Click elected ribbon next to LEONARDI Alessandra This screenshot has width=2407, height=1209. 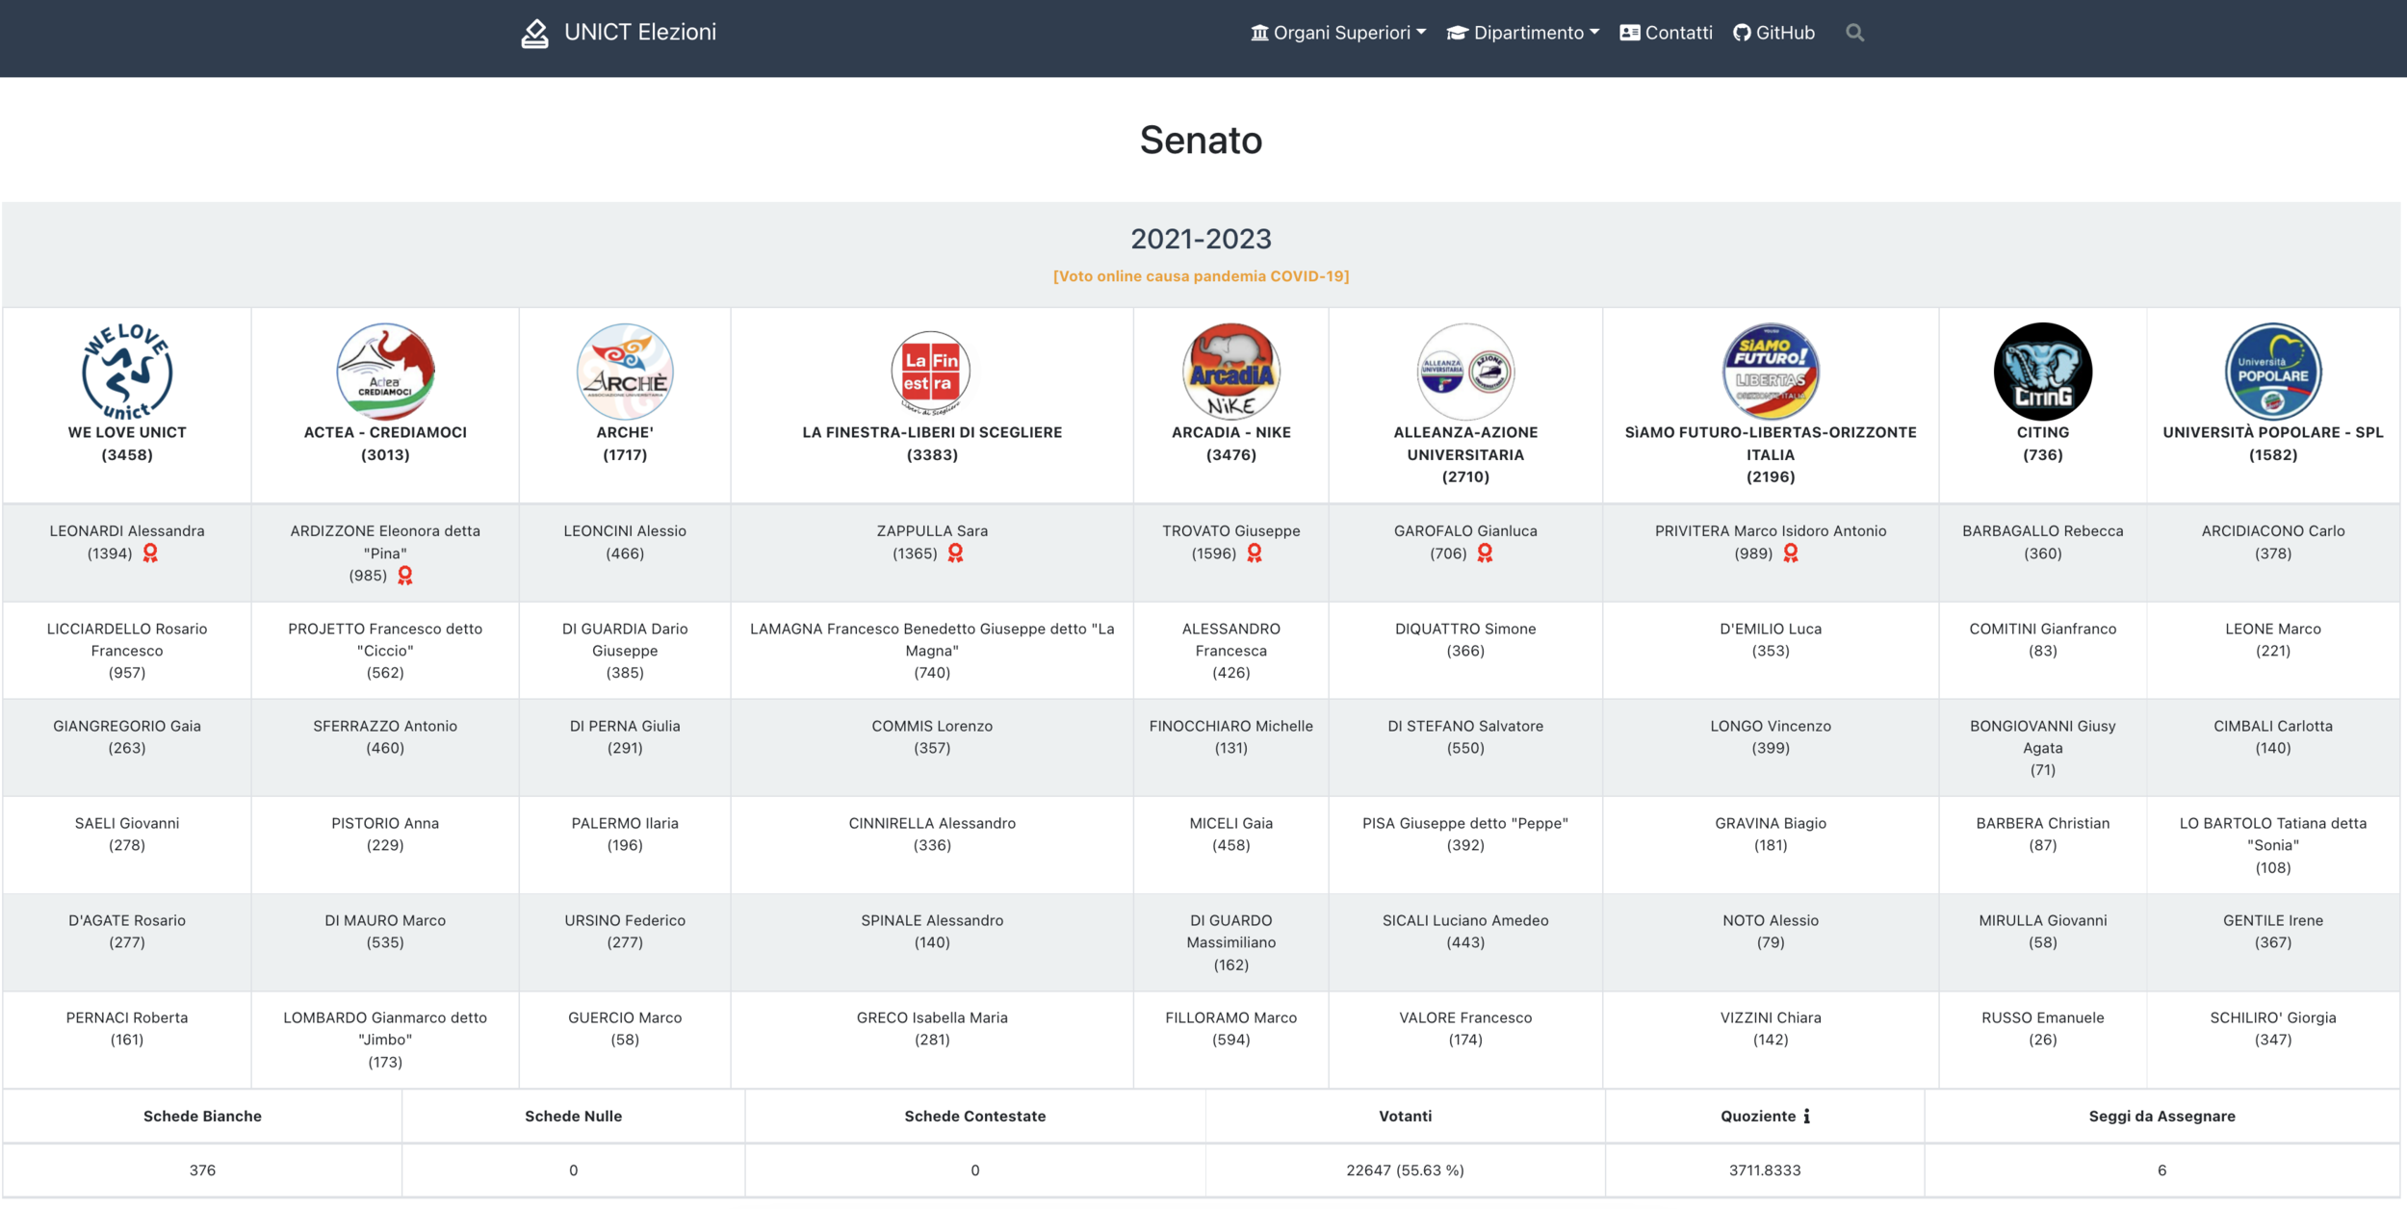tap(150, 553)
